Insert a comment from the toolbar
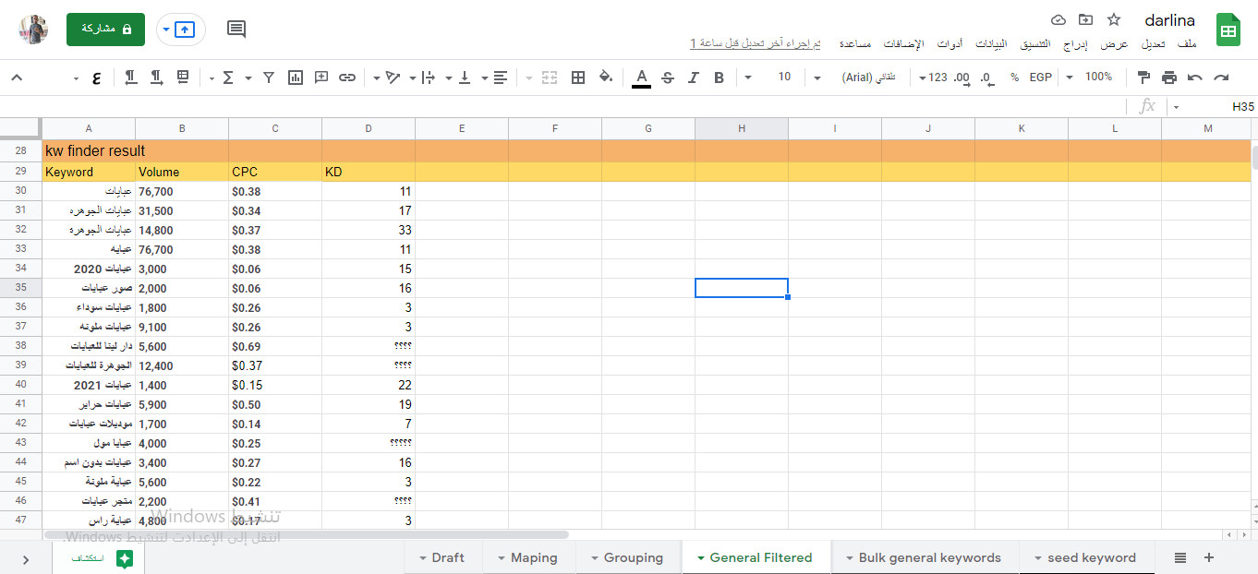 coord(321,78)
